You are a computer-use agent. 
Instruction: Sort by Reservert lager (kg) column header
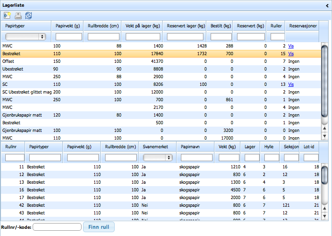185,25
